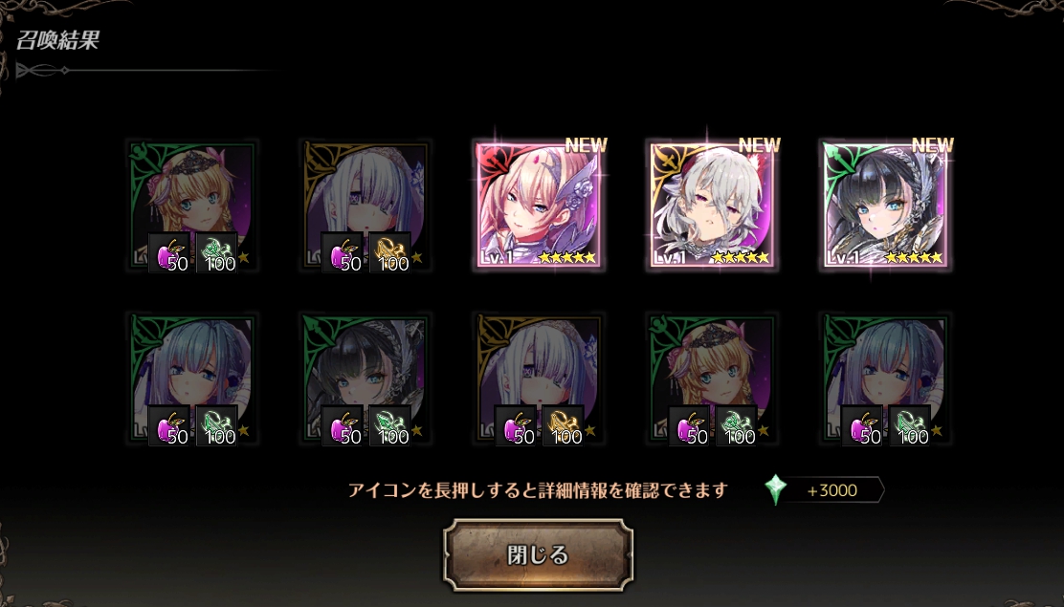Screen dimensions: 1064x607
Task: Click the 召喚結果 title header
Action: (x=58, y=40)
